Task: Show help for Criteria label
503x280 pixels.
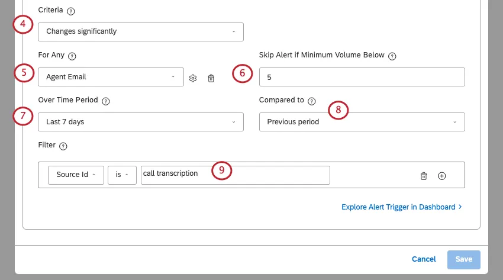Action: [71, 11]
